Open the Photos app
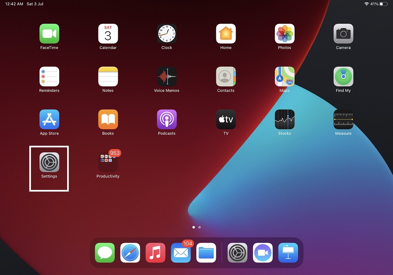 tap(284, 34)
